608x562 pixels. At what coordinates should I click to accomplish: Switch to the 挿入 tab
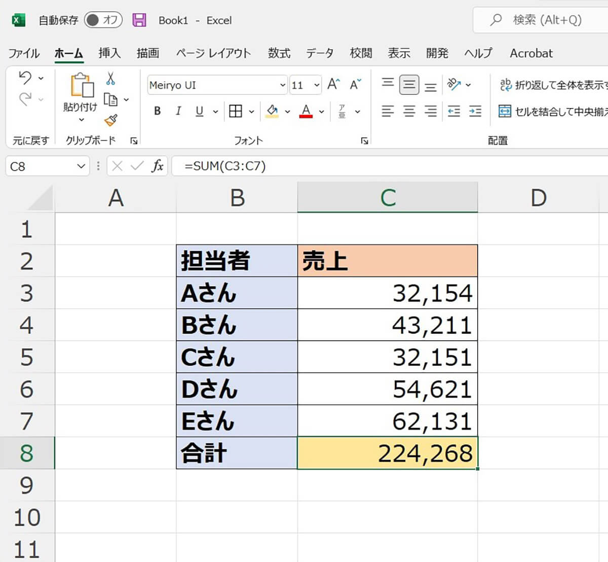109,53
